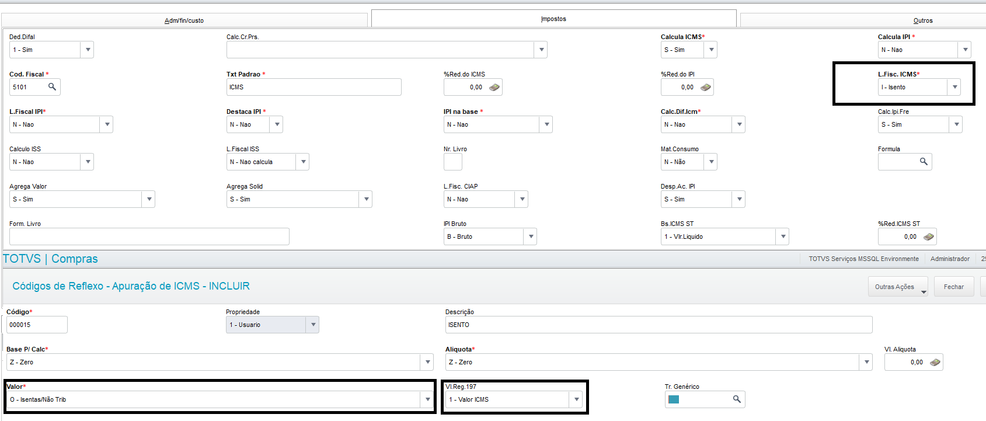Open the Agrega Valor dropdown
The width and height of the screenshot is (986, 421).
pos(149,199)
